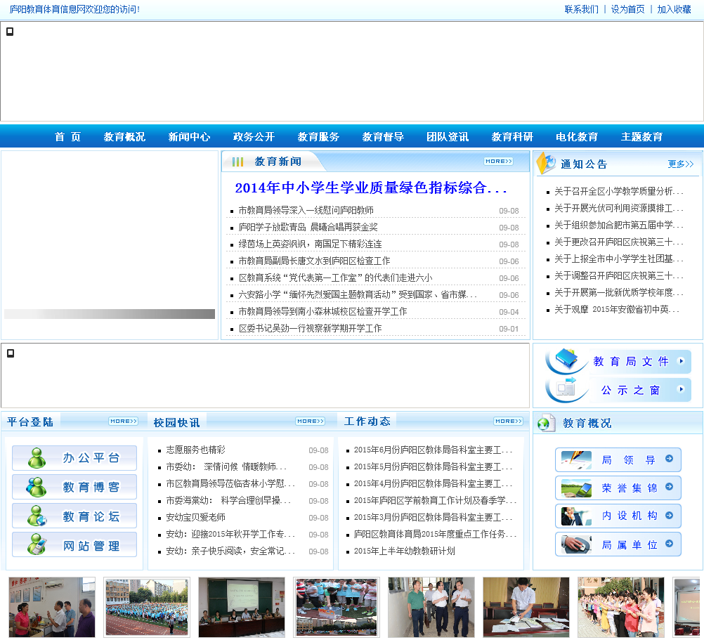
Task: Open campus news 市委海棠幼: 科学合理倒早操
Action: 228,500
